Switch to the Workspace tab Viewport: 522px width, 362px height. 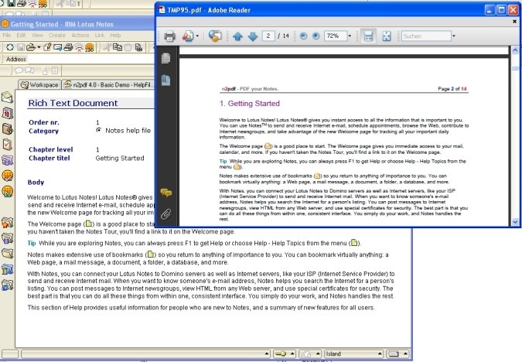point(39,85)
